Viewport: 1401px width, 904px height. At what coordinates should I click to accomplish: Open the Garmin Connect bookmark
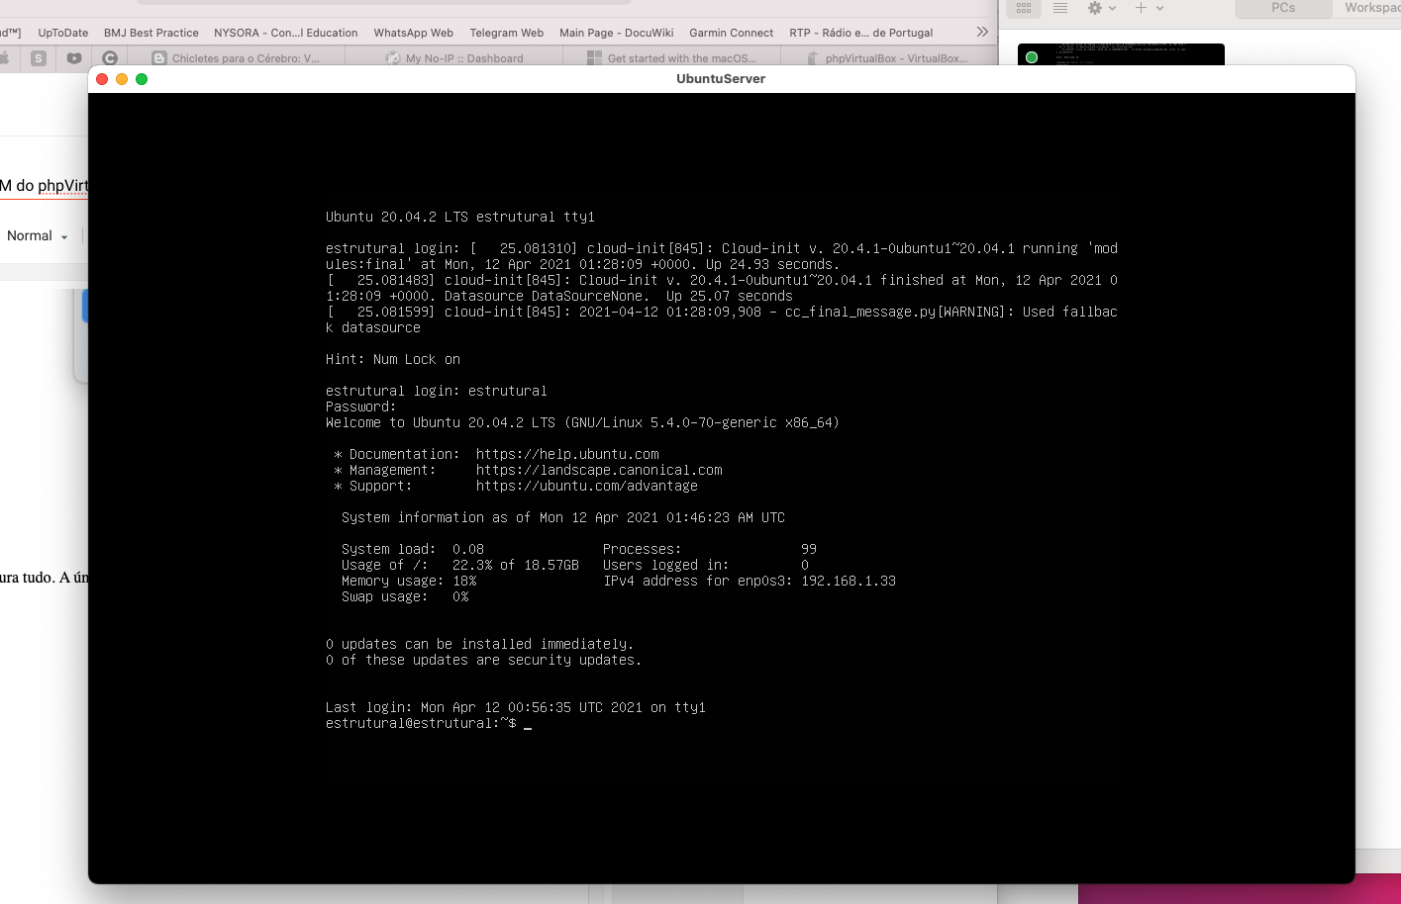click(x=731, y=33)
